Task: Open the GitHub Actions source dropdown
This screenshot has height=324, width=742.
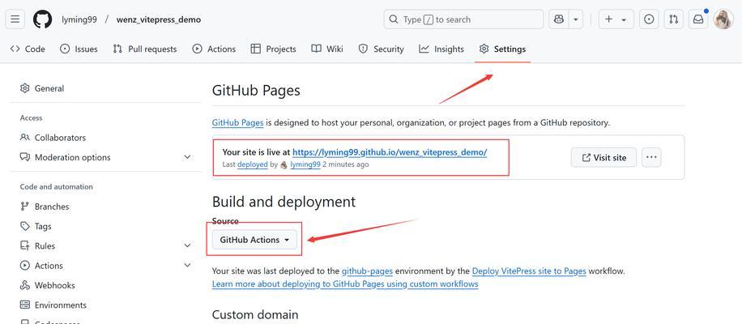Action: click(254, 240)
